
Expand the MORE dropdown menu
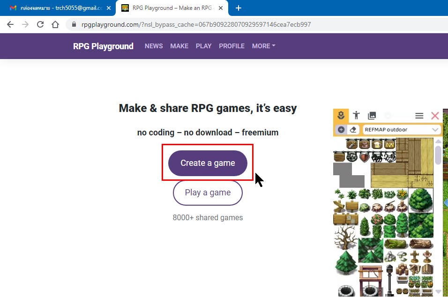[x=263, y=46]
